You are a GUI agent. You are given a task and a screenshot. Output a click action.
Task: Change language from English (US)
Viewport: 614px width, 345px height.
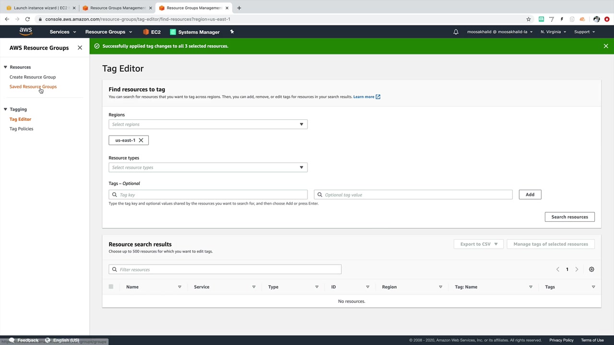(x=62, y=340)
